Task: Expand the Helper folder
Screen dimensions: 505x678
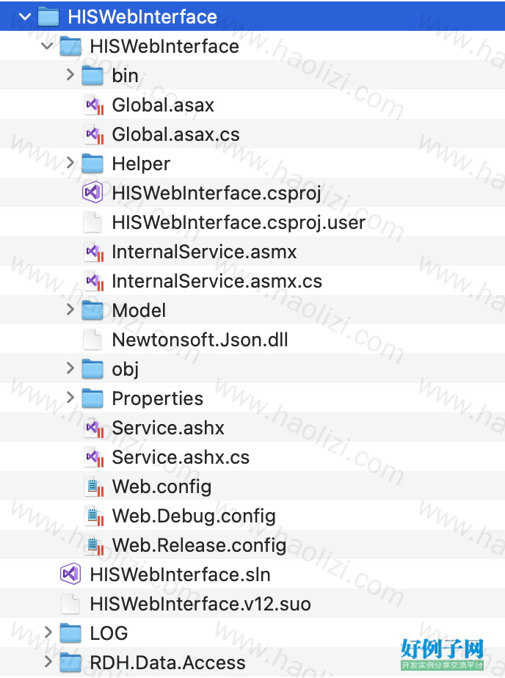Action: click(70, 163)
